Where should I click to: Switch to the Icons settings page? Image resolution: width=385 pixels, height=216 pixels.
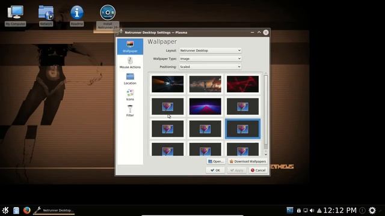click(130, 95)
